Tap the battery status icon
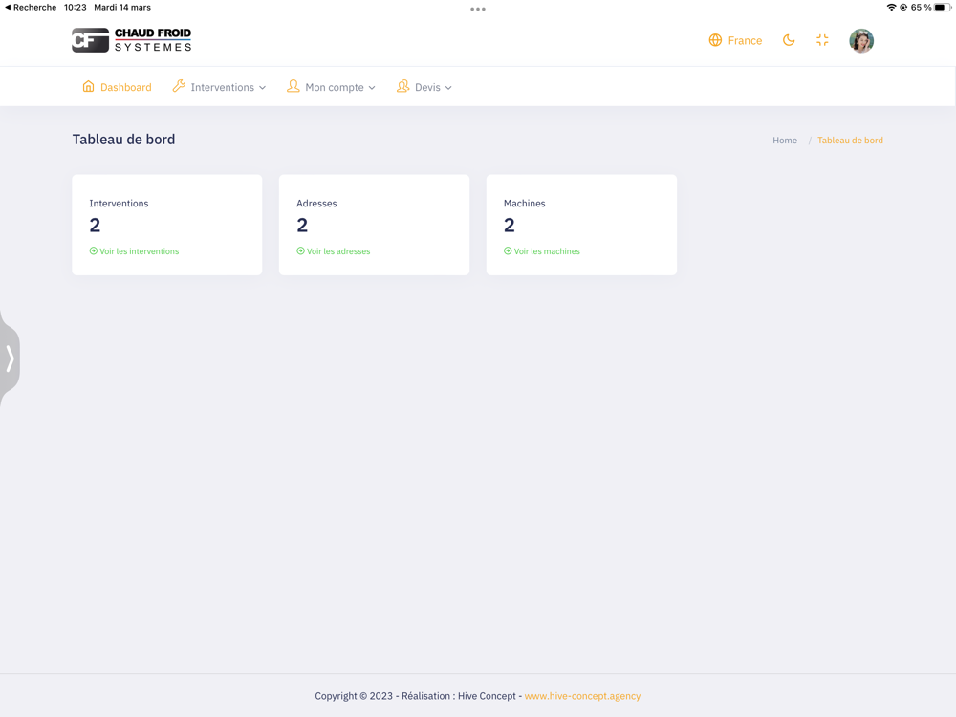The height and width of the screenshot is (717, 956). click(x=942, y=8)
